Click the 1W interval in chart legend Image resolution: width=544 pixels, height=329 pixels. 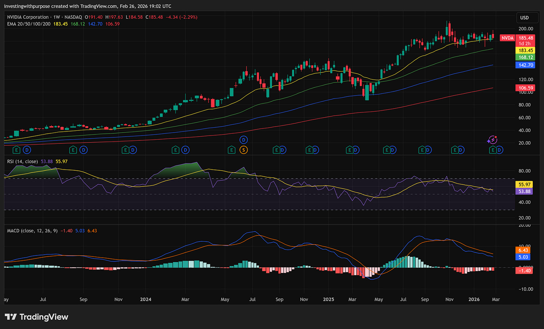[57, 17]
